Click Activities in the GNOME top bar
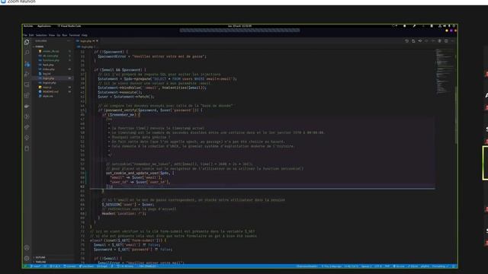488x274 pixels. tap(28, 26)
